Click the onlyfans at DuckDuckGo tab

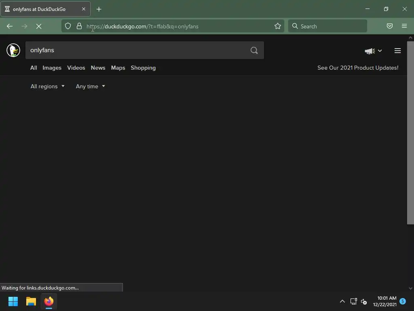click(x=45, y=9)
